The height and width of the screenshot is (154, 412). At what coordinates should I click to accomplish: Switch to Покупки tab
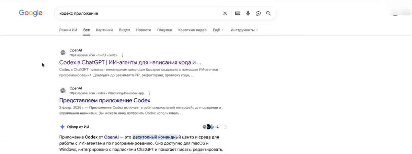[x=165, y=30]
